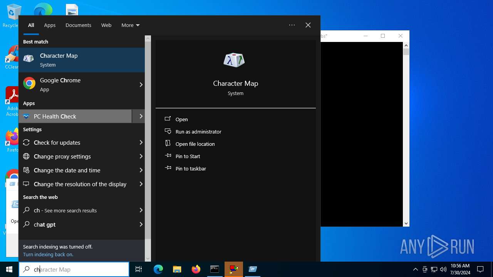Viewport: 493px width, 277px height.
Task: Click the magnifier icon beside 'ch' web search
Action: [x=26, y=210]
